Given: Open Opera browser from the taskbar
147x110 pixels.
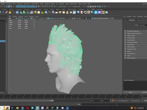Looking at the screenshot, I should [x=28, y=108].
